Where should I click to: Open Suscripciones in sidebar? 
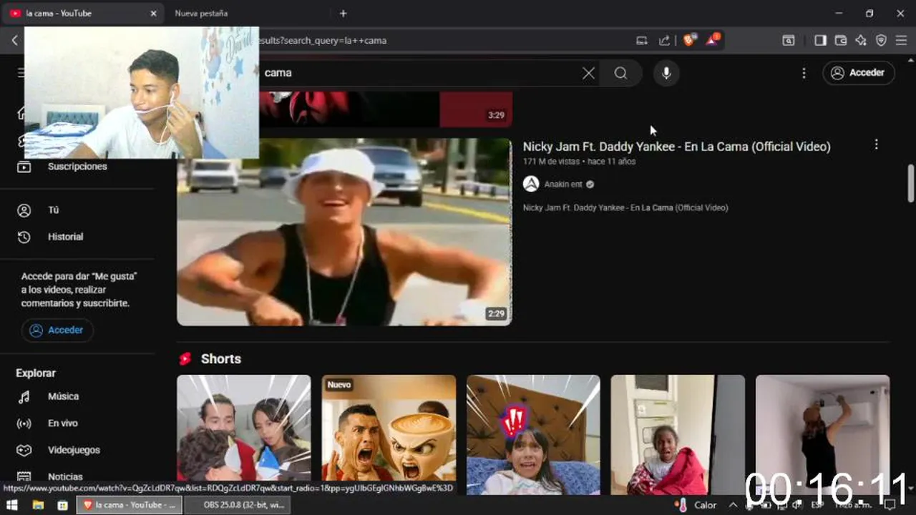click(x=77, y=167)
